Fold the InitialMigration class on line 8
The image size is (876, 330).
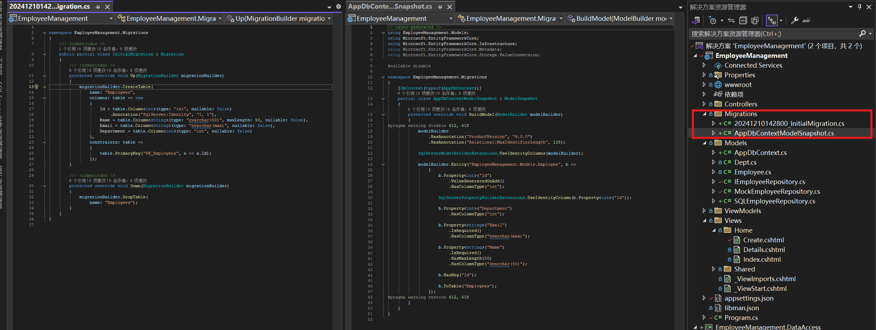tap(44, 54)
